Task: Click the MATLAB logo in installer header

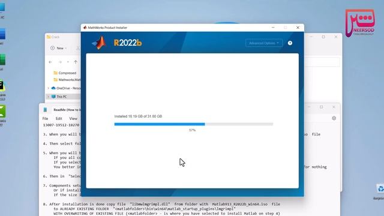Action: [x=100, y=43]
